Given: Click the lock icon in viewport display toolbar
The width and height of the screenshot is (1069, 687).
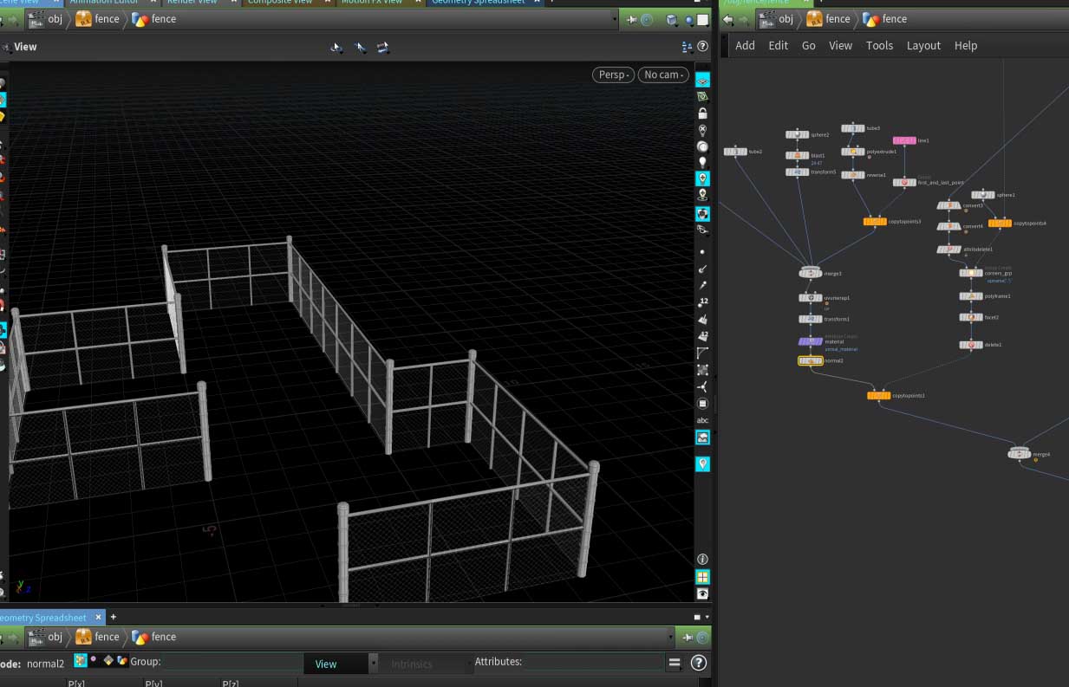Looking at the screenshot, I should (x=702, y=113).
